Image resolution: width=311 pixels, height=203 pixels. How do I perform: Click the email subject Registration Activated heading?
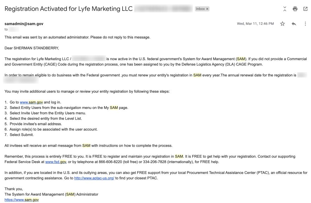[68, 9]
